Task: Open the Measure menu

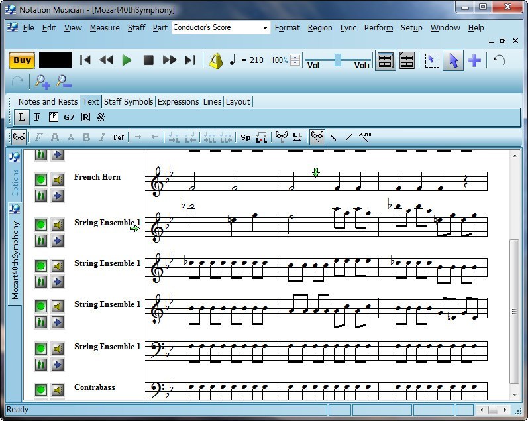Action: (105, 28)
